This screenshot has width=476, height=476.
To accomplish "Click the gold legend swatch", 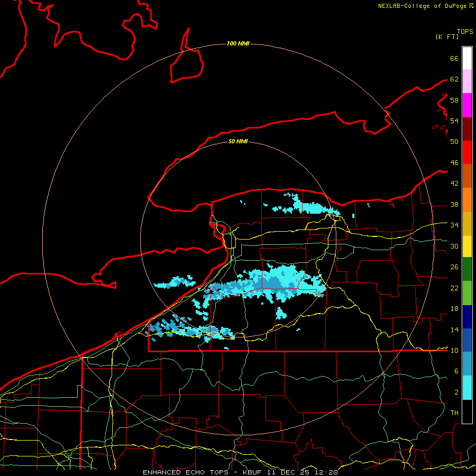I will (x=467, y=224).
